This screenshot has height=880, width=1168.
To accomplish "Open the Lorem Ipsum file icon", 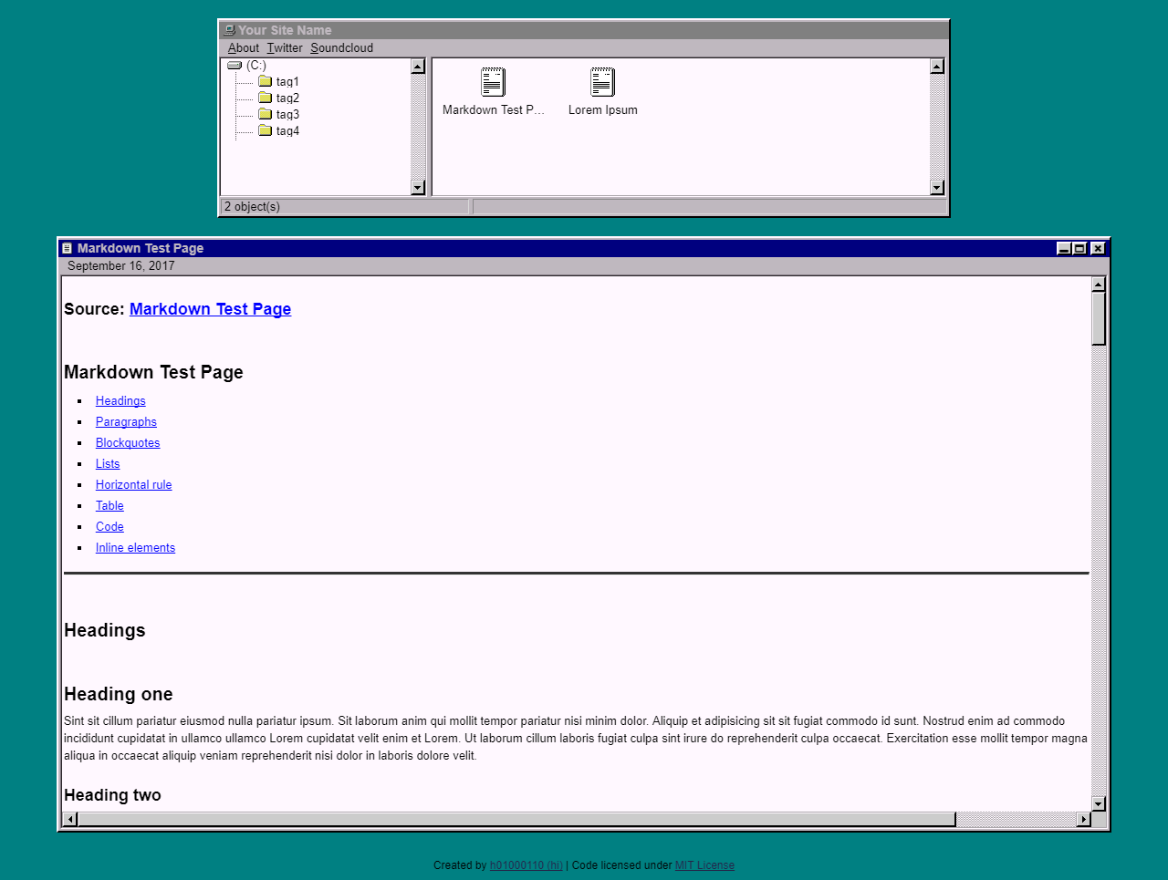I will click(602, 82).
